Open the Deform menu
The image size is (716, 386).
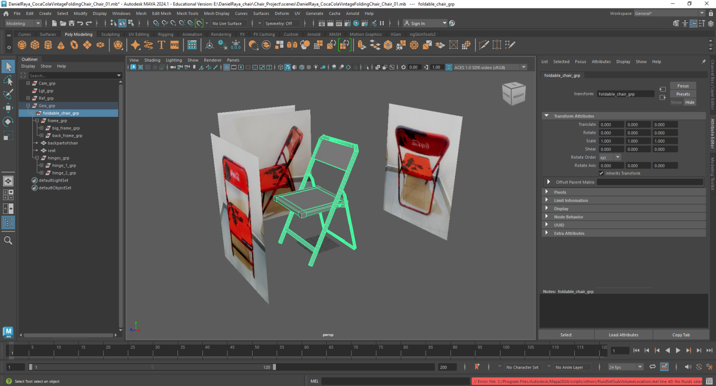(281, 13)
